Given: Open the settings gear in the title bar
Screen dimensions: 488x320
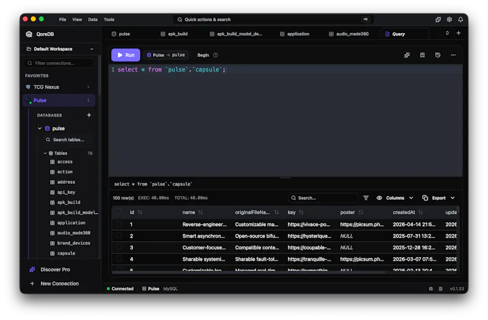Looking at the screenshot, I should (x=450, y=20).
